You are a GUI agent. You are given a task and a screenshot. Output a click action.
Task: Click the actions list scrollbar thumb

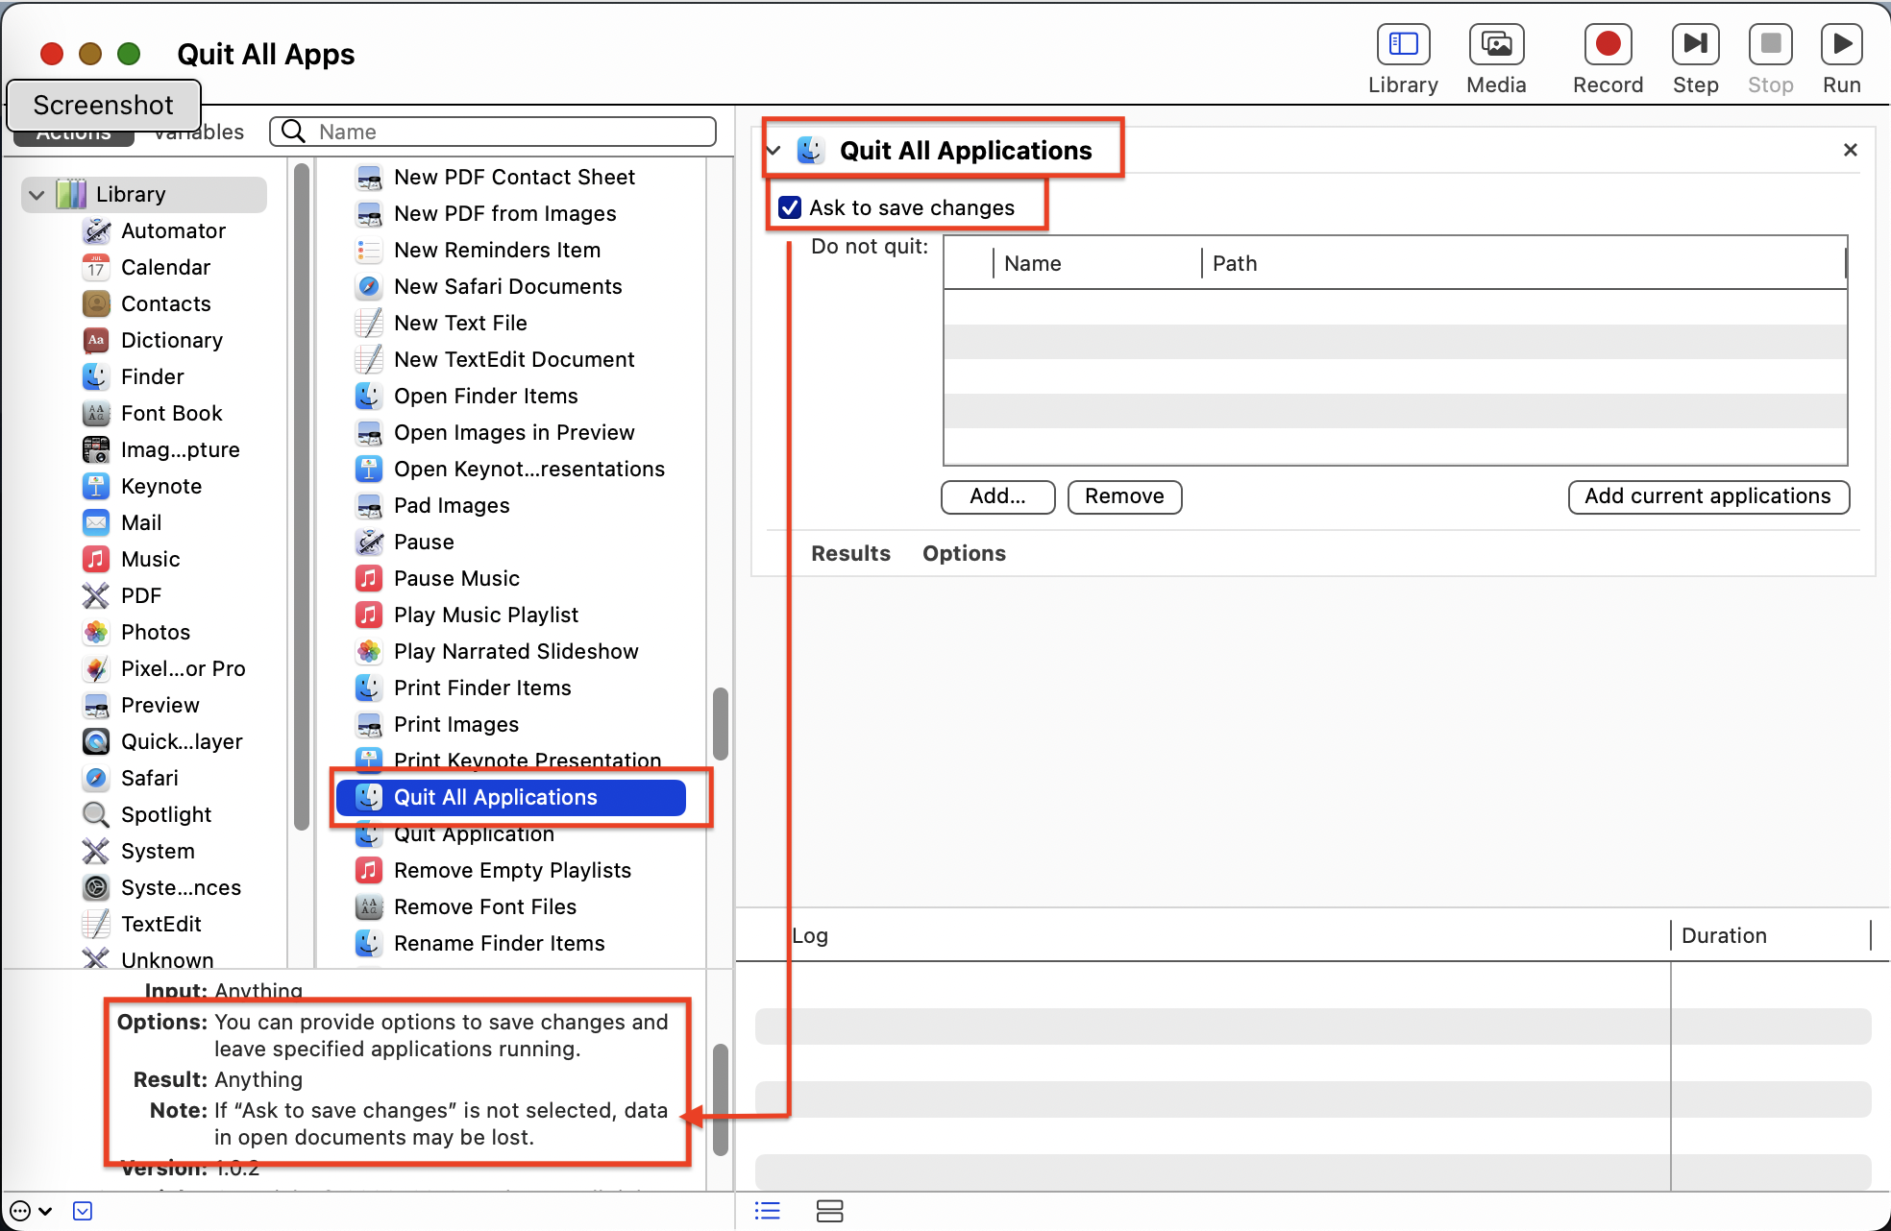coord(720,723)
